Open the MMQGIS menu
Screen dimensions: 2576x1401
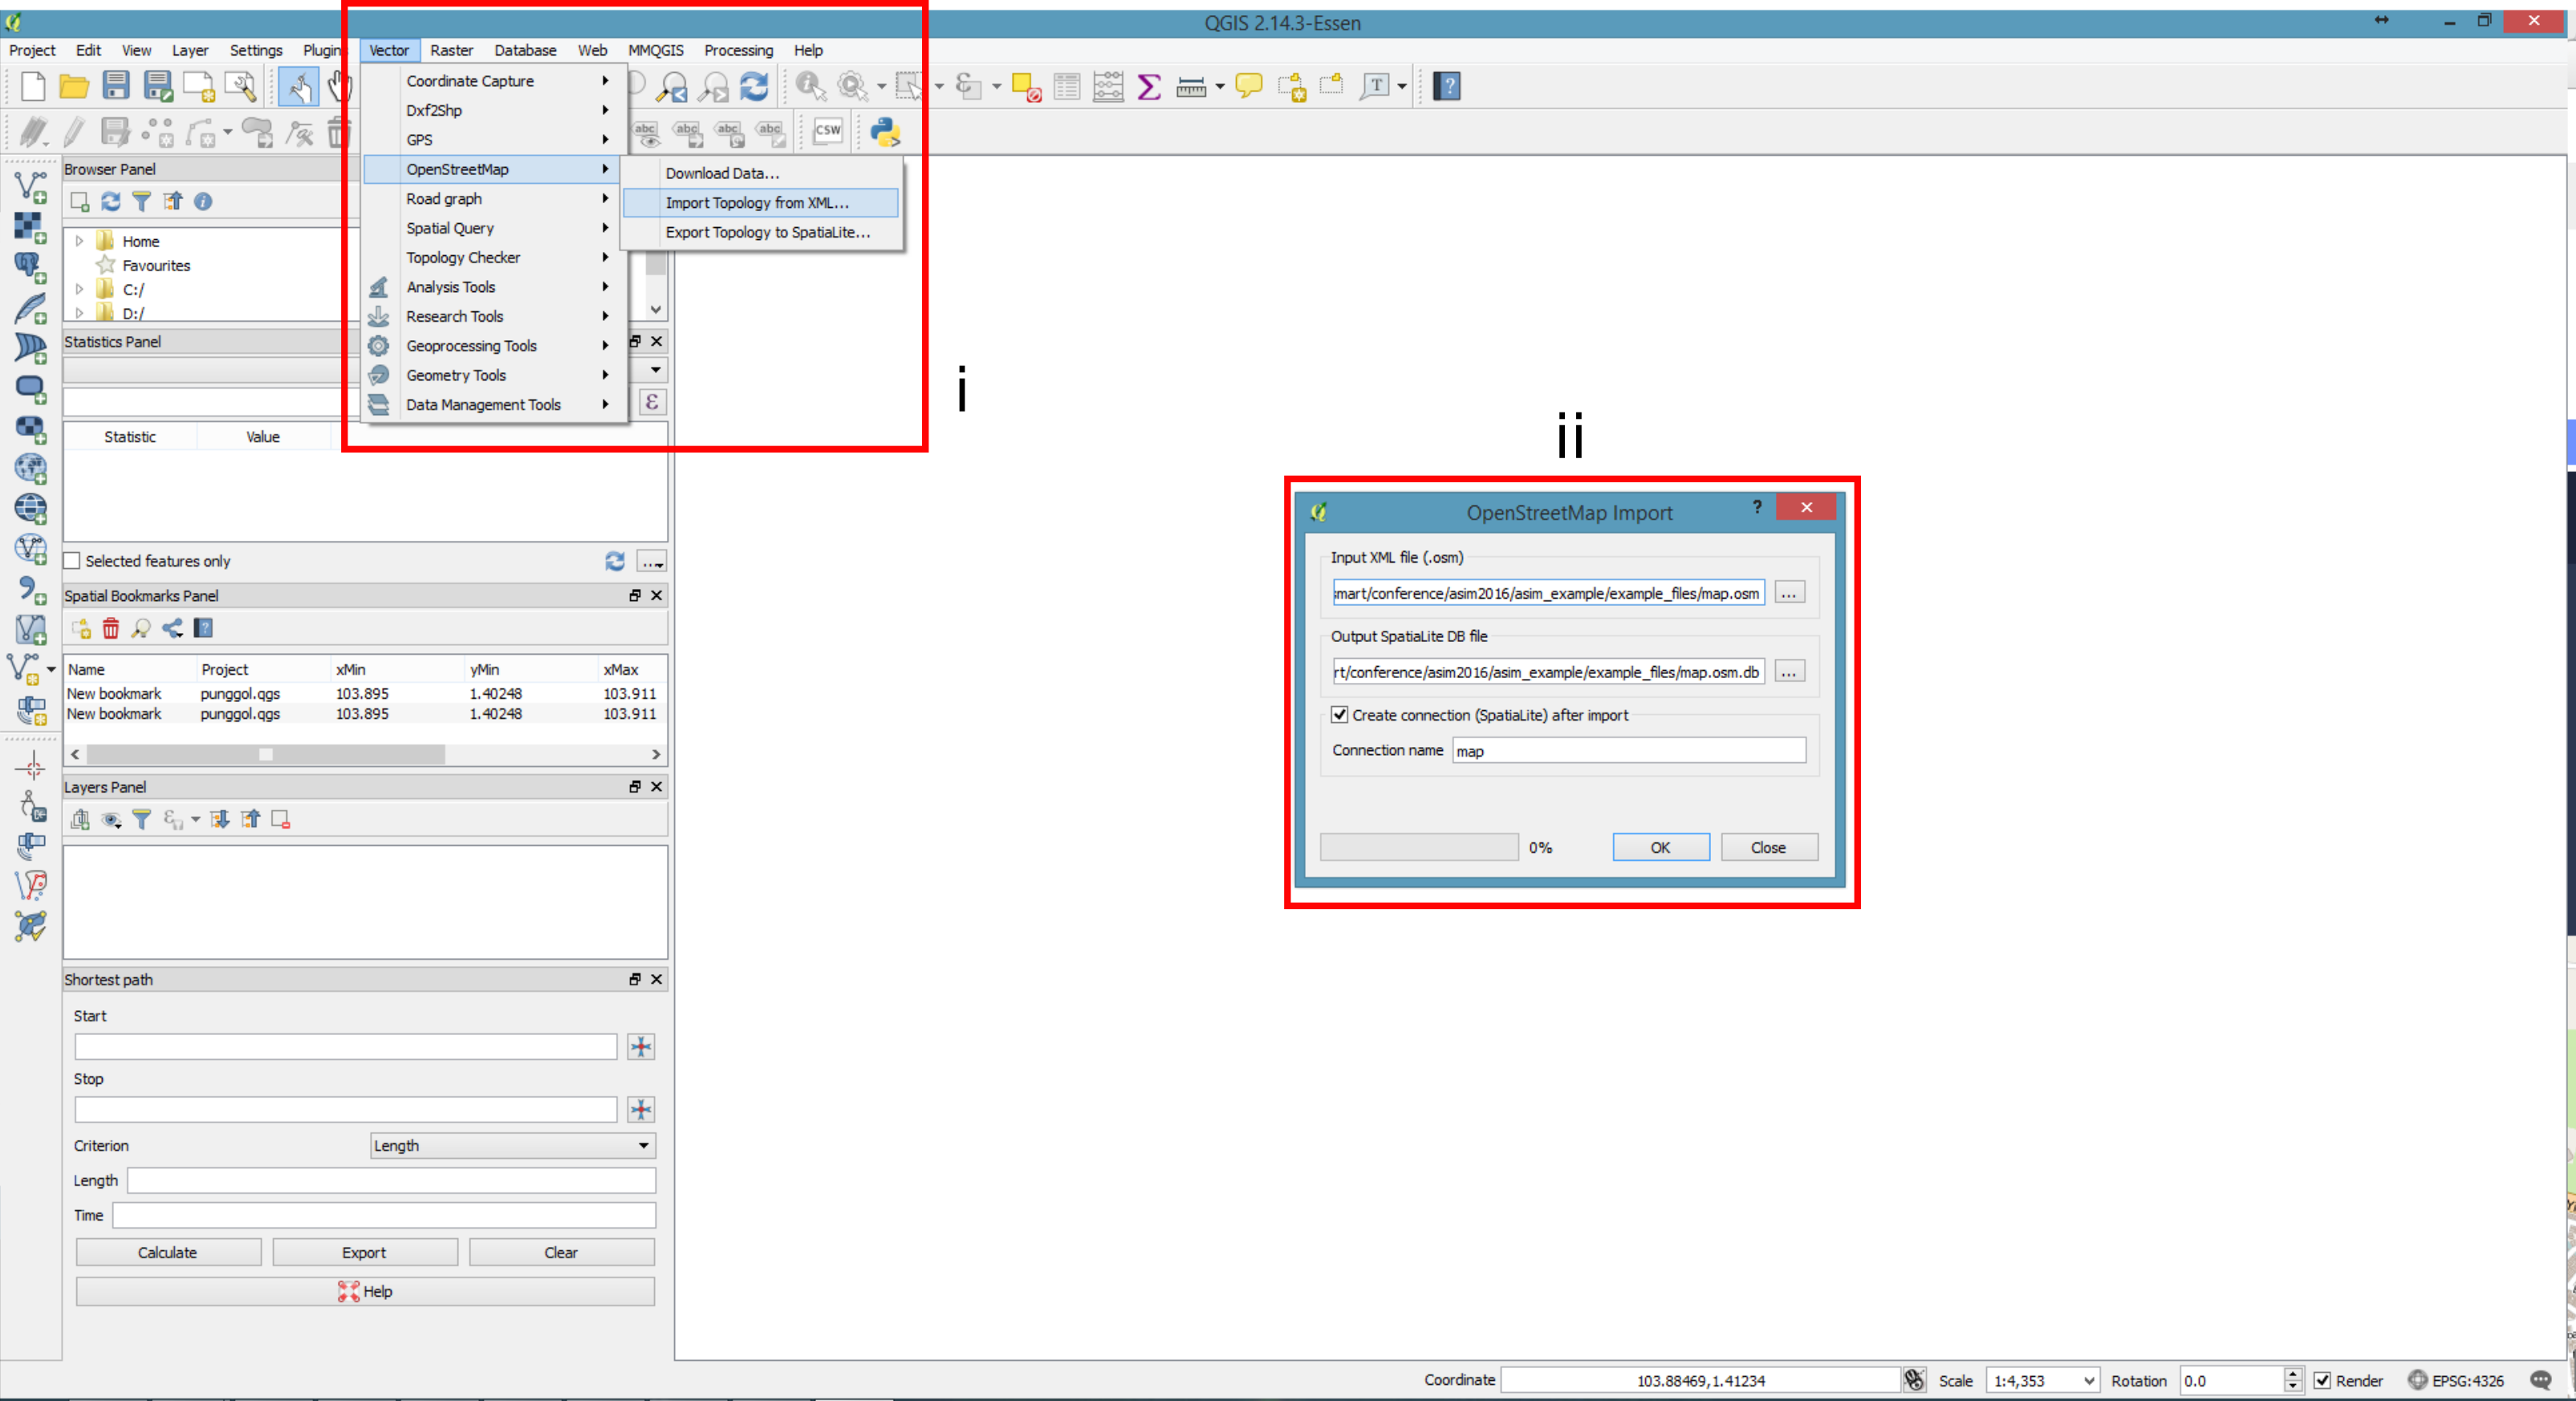coord(656,51)
